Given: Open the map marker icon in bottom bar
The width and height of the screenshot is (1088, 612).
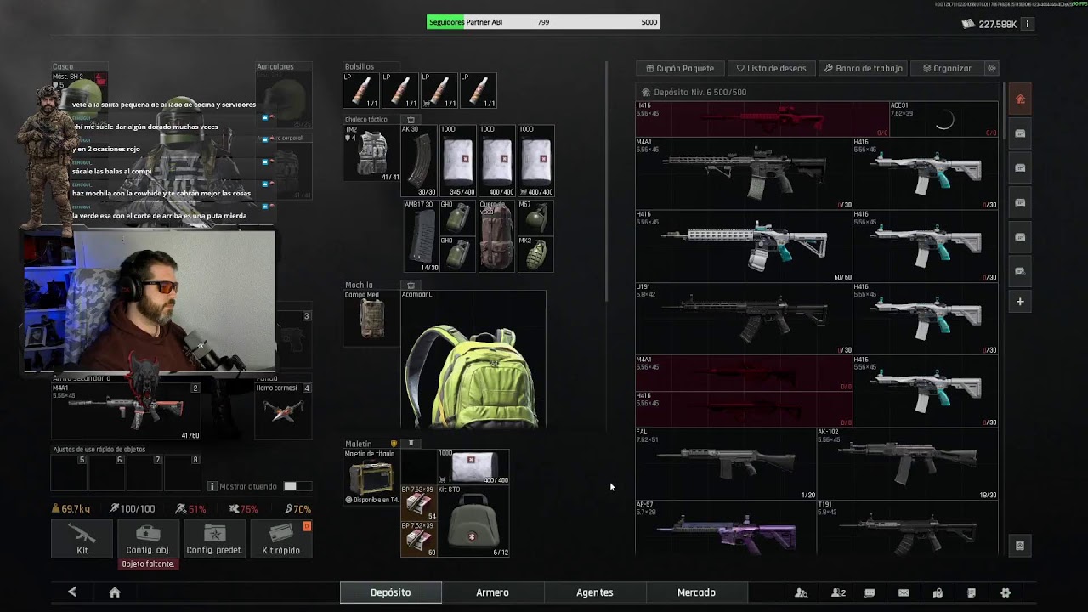Looking at the screenshot, I should 938,592.
